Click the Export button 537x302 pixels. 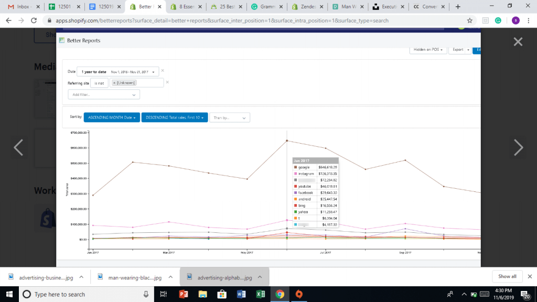pos(457,50)
